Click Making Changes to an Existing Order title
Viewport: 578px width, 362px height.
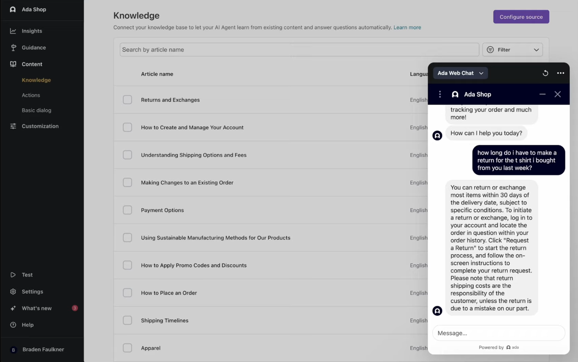tap(187, 183)
